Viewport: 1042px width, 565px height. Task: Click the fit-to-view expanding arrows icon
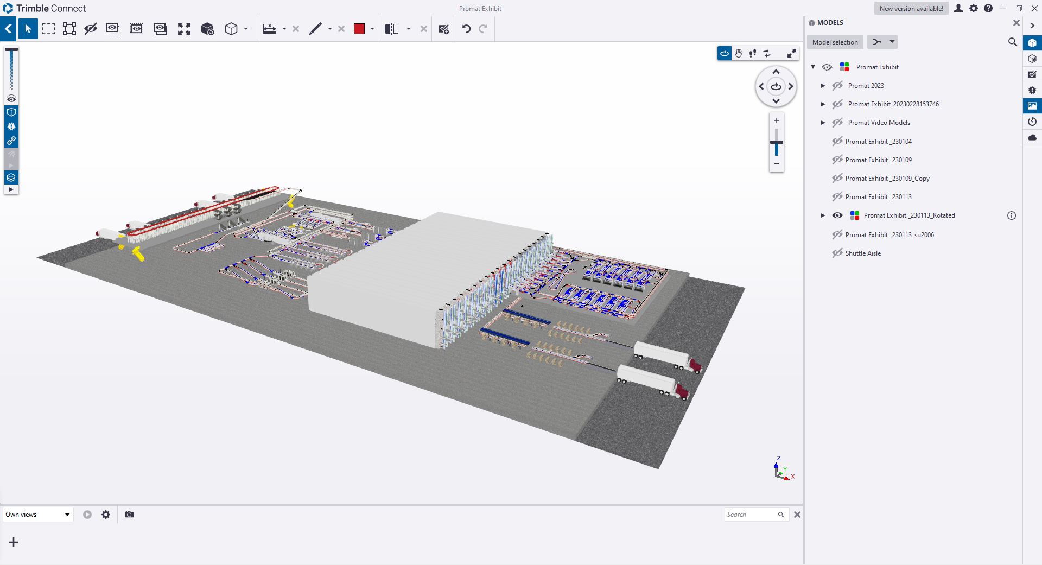185,29
